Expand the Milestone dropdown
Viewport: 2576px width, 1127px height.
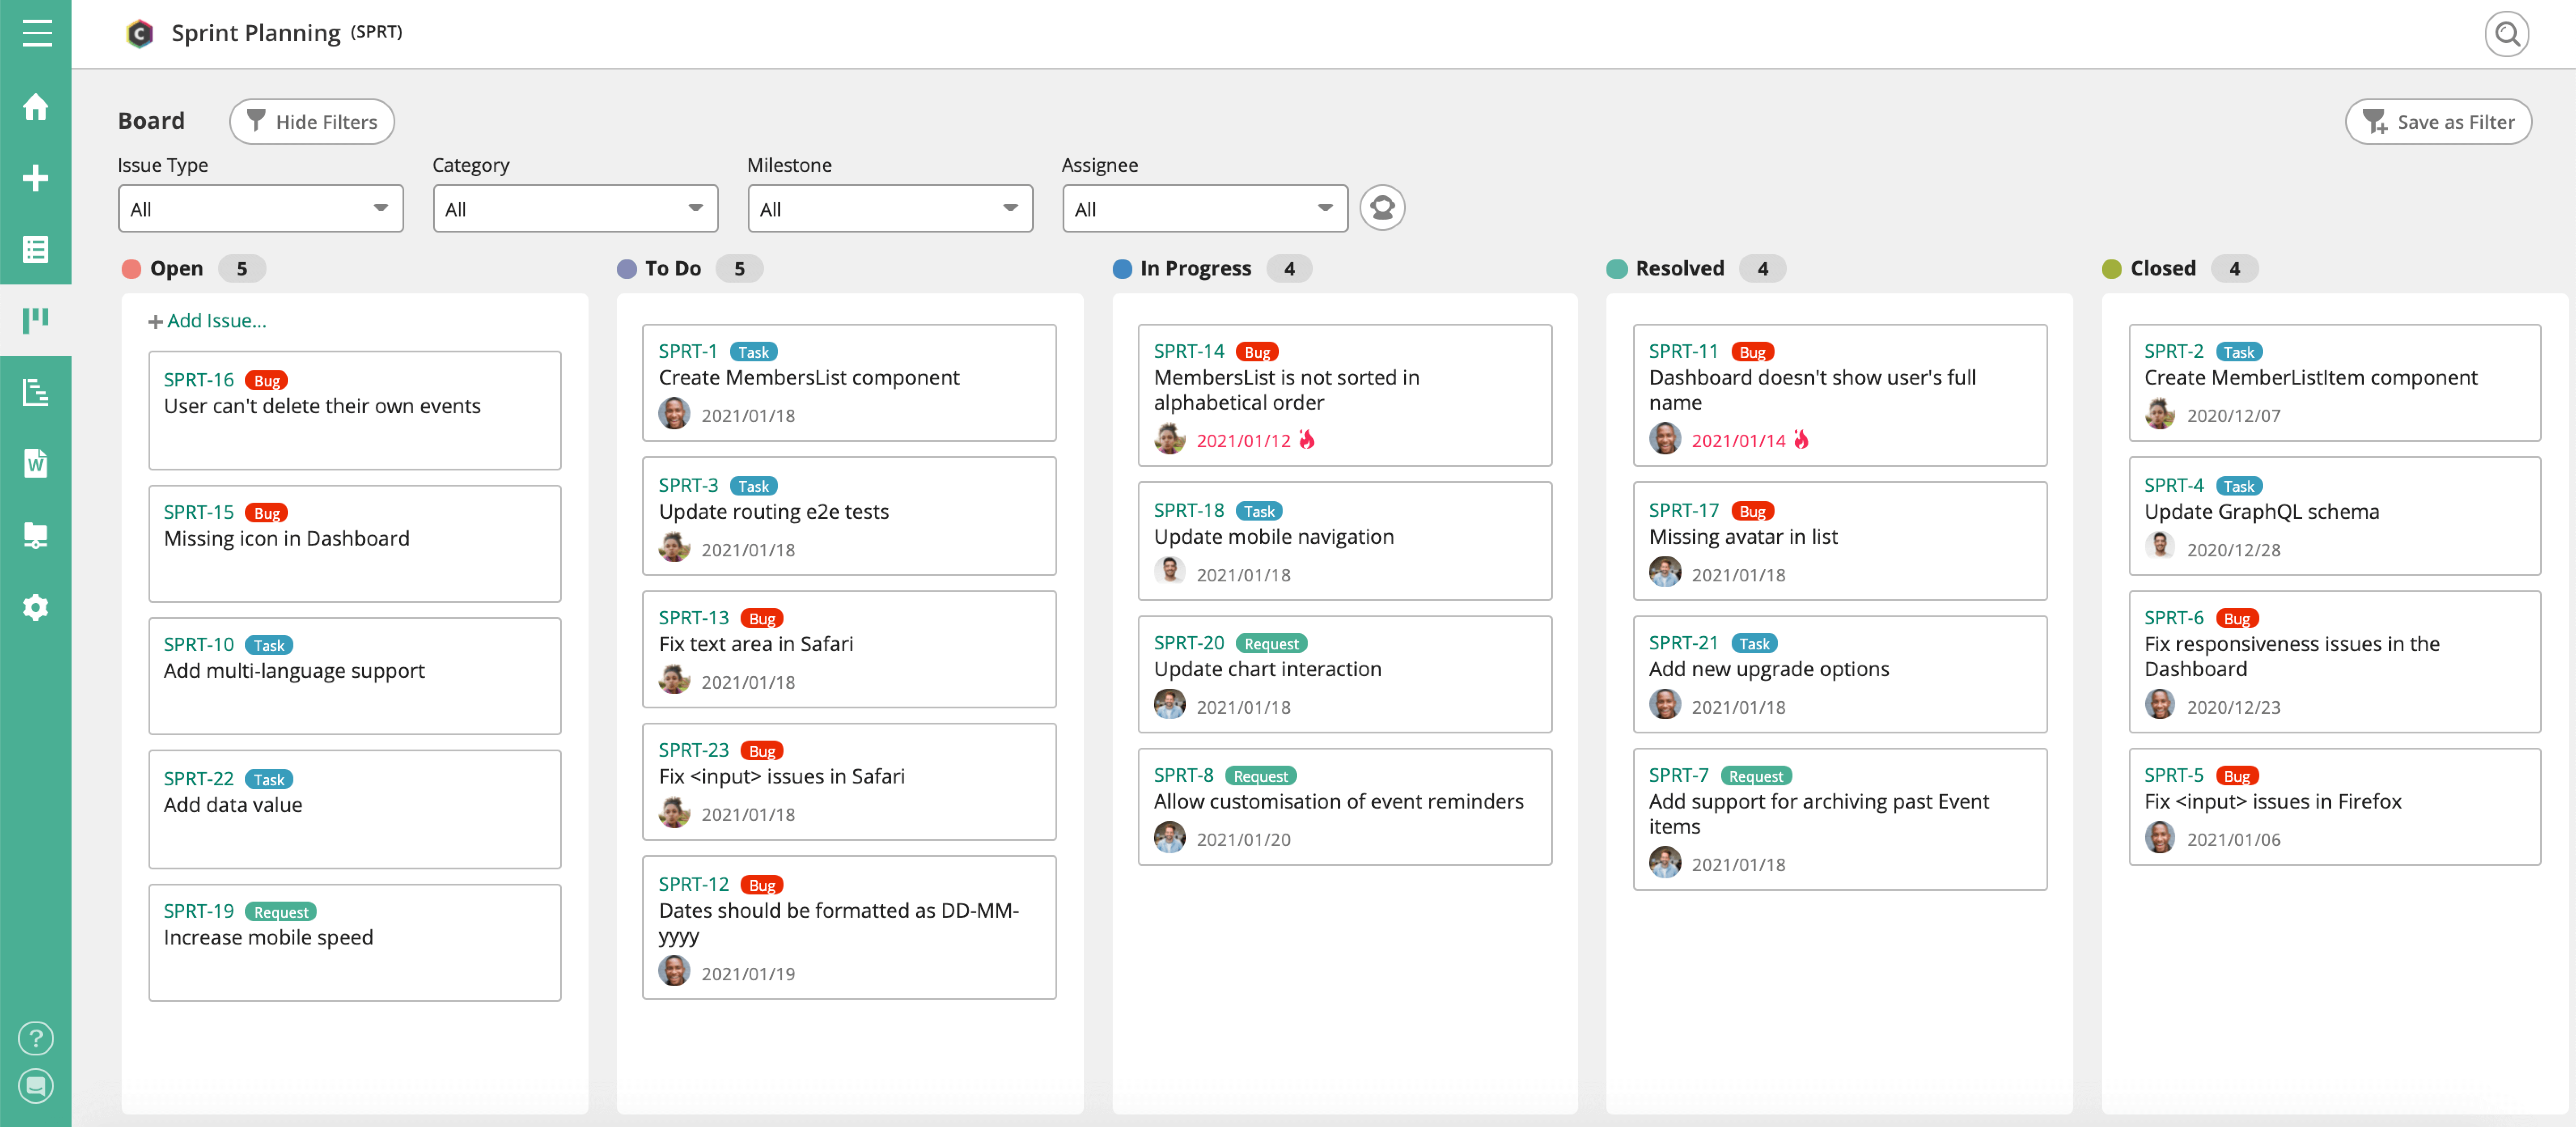(889, 208)
